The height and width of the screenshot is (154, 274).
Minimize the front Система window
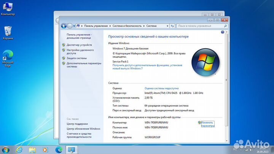[x=210, y=20]
